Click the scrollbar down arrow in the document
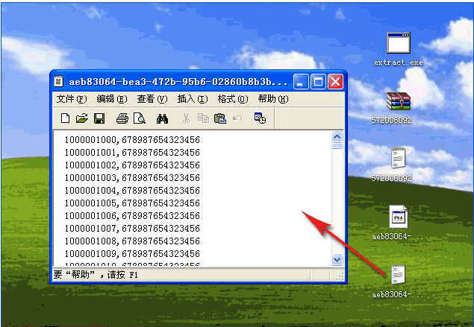474x327 pixels. click(x=337, y=259)
